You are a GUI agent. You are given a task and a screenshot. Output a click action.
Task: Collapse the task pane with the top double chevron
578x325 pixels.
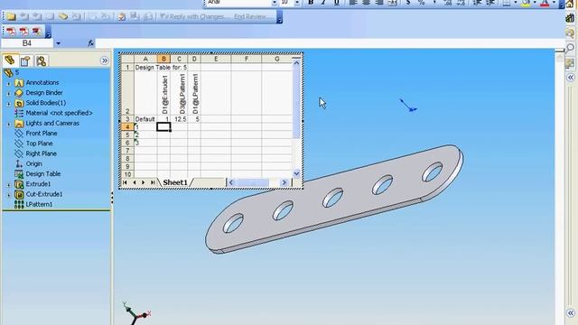click(x=571, y=78)
